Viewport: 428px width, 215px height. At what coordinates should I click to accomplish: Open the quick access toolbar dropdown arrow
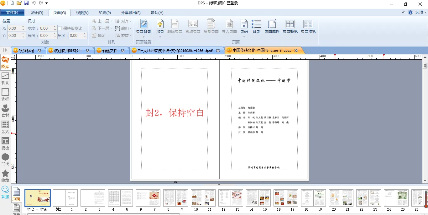pos(47,3)
